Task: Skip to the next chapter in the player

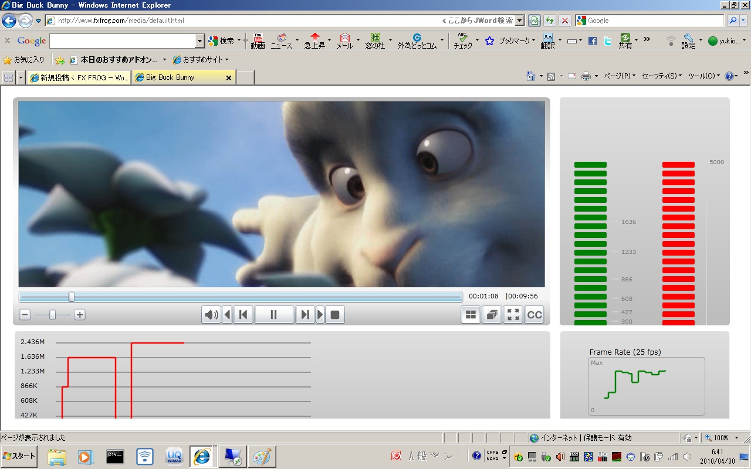Action: 305,315
